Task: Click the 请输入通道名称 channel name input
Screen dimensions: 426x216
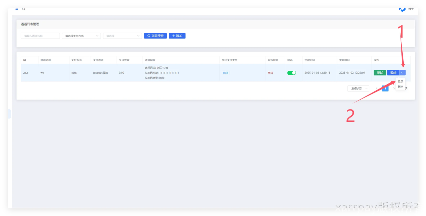Action: click(x=40, y=36)
